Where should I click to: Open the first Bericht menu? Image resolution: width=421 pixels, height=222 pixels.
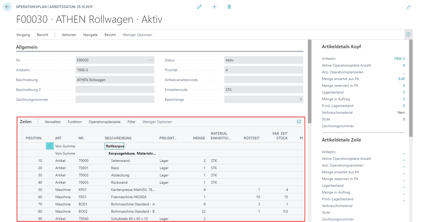(43, 35)
